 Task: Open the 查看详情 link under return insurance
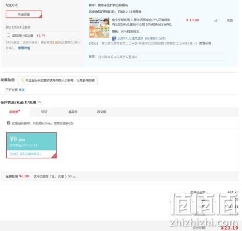coord(24,48)
